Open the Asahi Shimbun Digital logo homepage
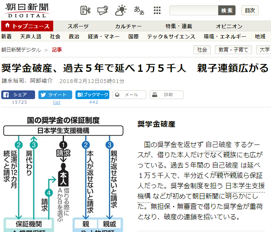271x232 pixels. pos(27,10)
